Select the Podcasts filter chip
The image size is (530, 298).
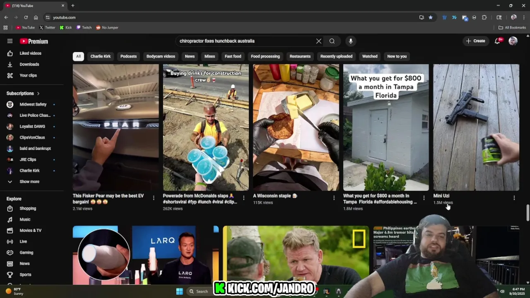click(x=128, y=56)
